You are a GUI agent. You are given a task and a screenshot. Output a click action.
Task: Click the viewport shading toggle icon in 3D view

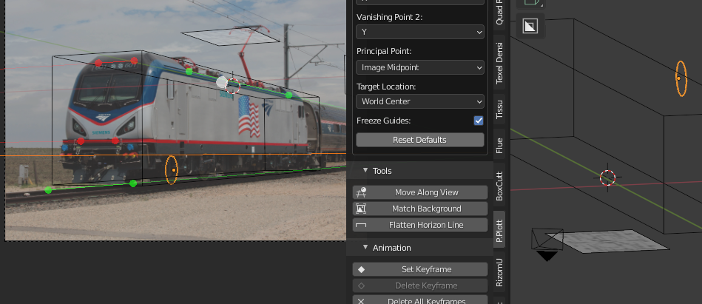[x=530, y=26]
